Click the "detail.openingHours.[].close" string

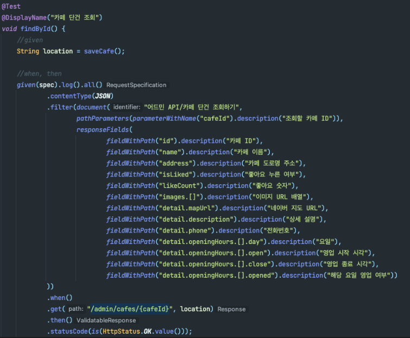[x=215, y=265]
